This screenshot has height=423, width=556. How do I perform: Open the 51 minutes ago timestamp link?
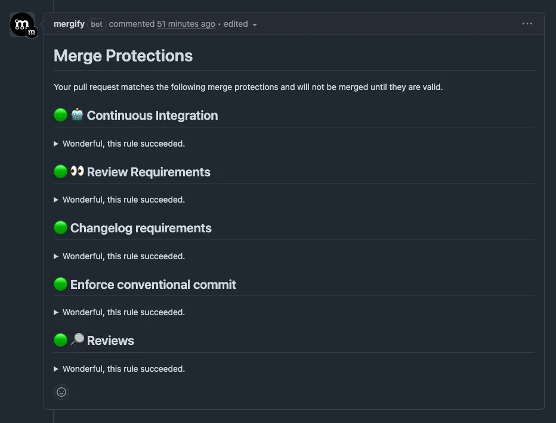coord(186,24)
